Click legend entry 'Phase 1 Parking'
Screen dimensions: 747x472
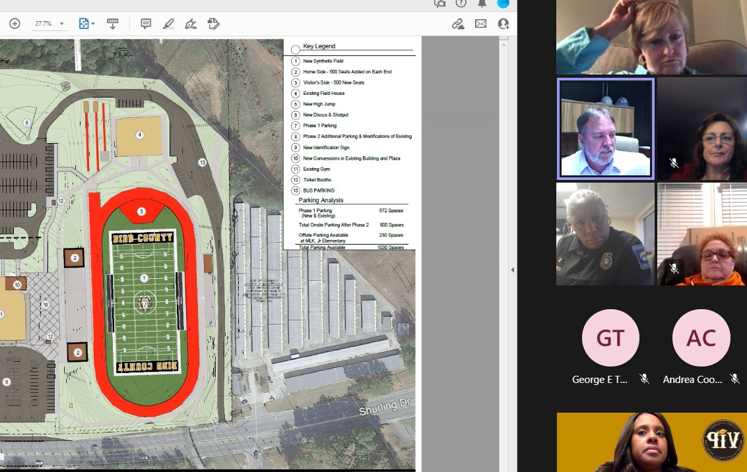[x=319, y=126]
